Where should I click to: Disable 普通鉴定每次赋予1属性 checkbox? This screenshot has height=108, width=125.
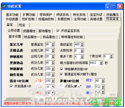point(61,74)
